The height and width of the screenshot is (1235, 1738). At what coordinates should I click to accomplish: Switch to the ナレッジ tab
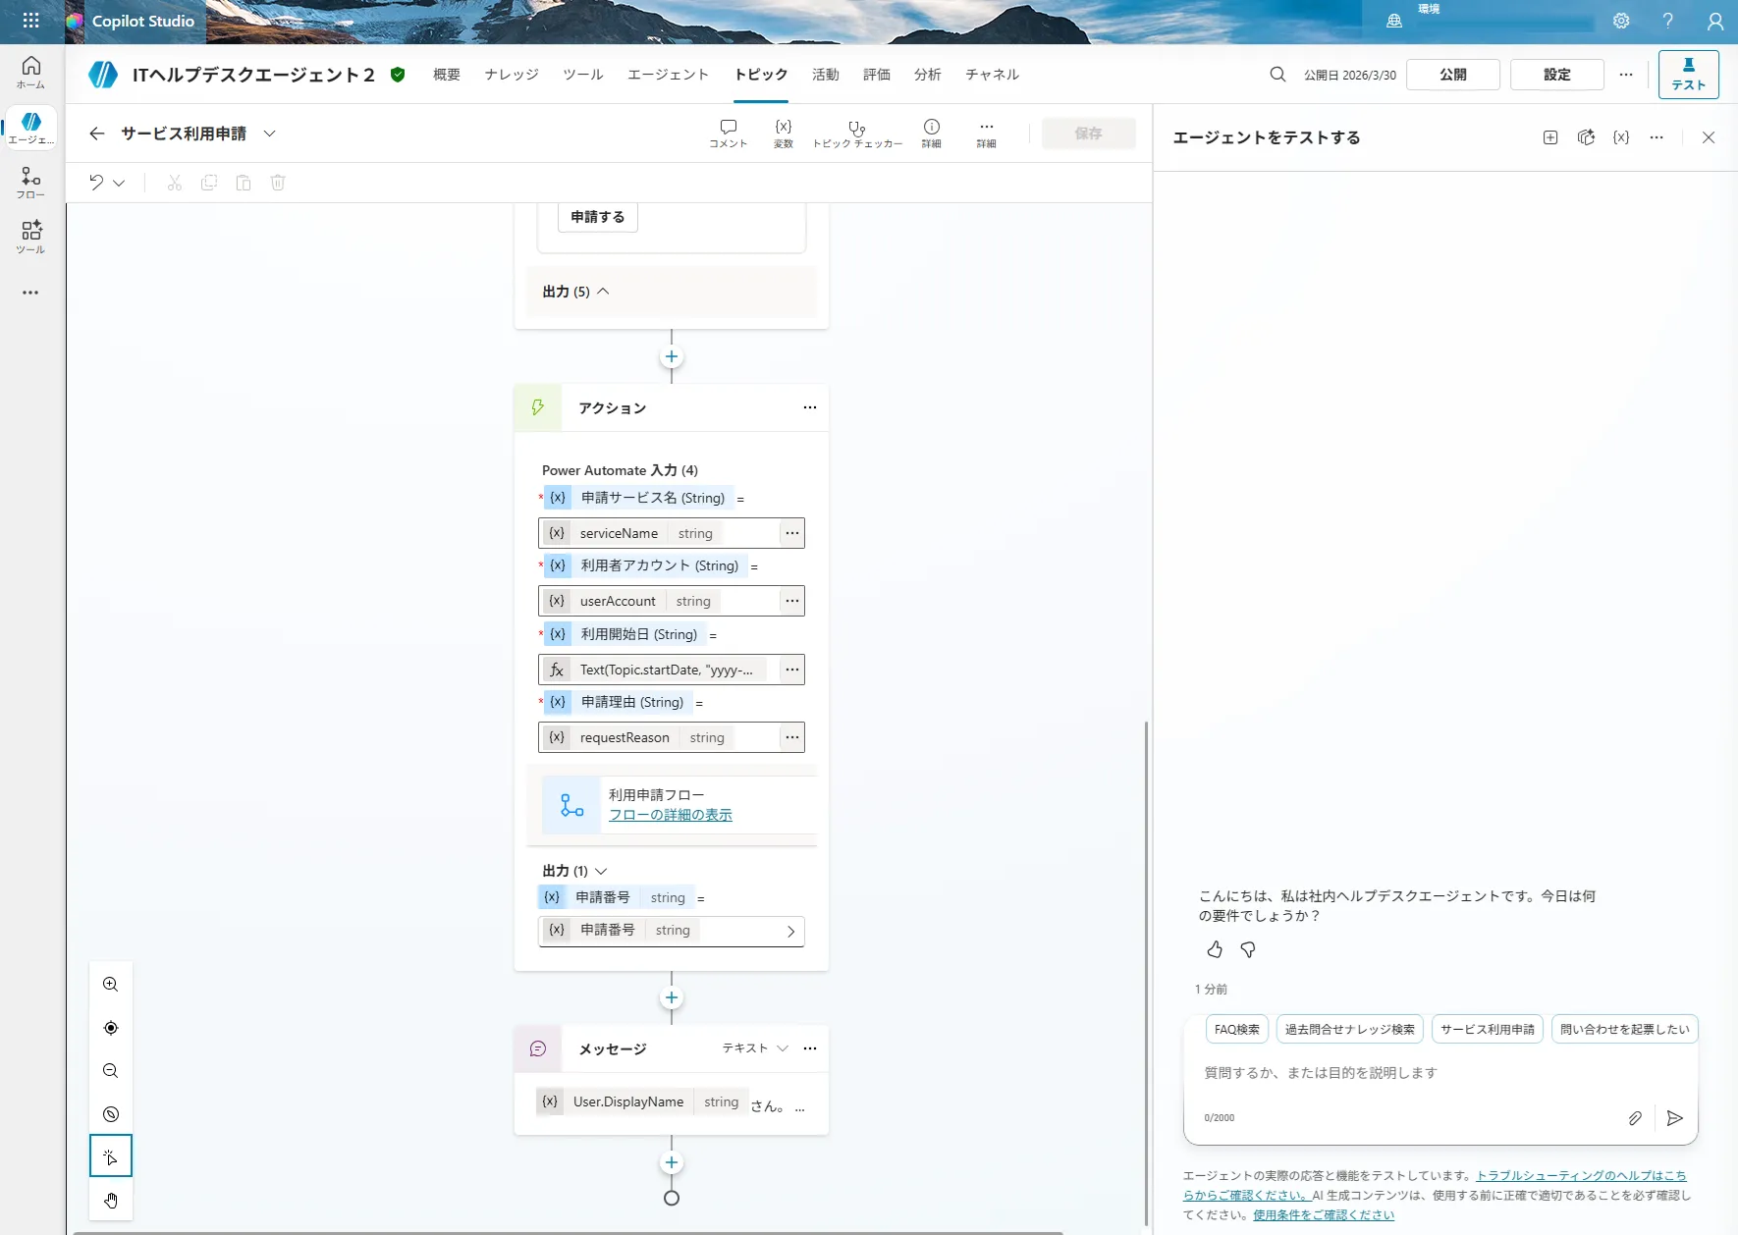pyautogui.click(x=511, y=74)
